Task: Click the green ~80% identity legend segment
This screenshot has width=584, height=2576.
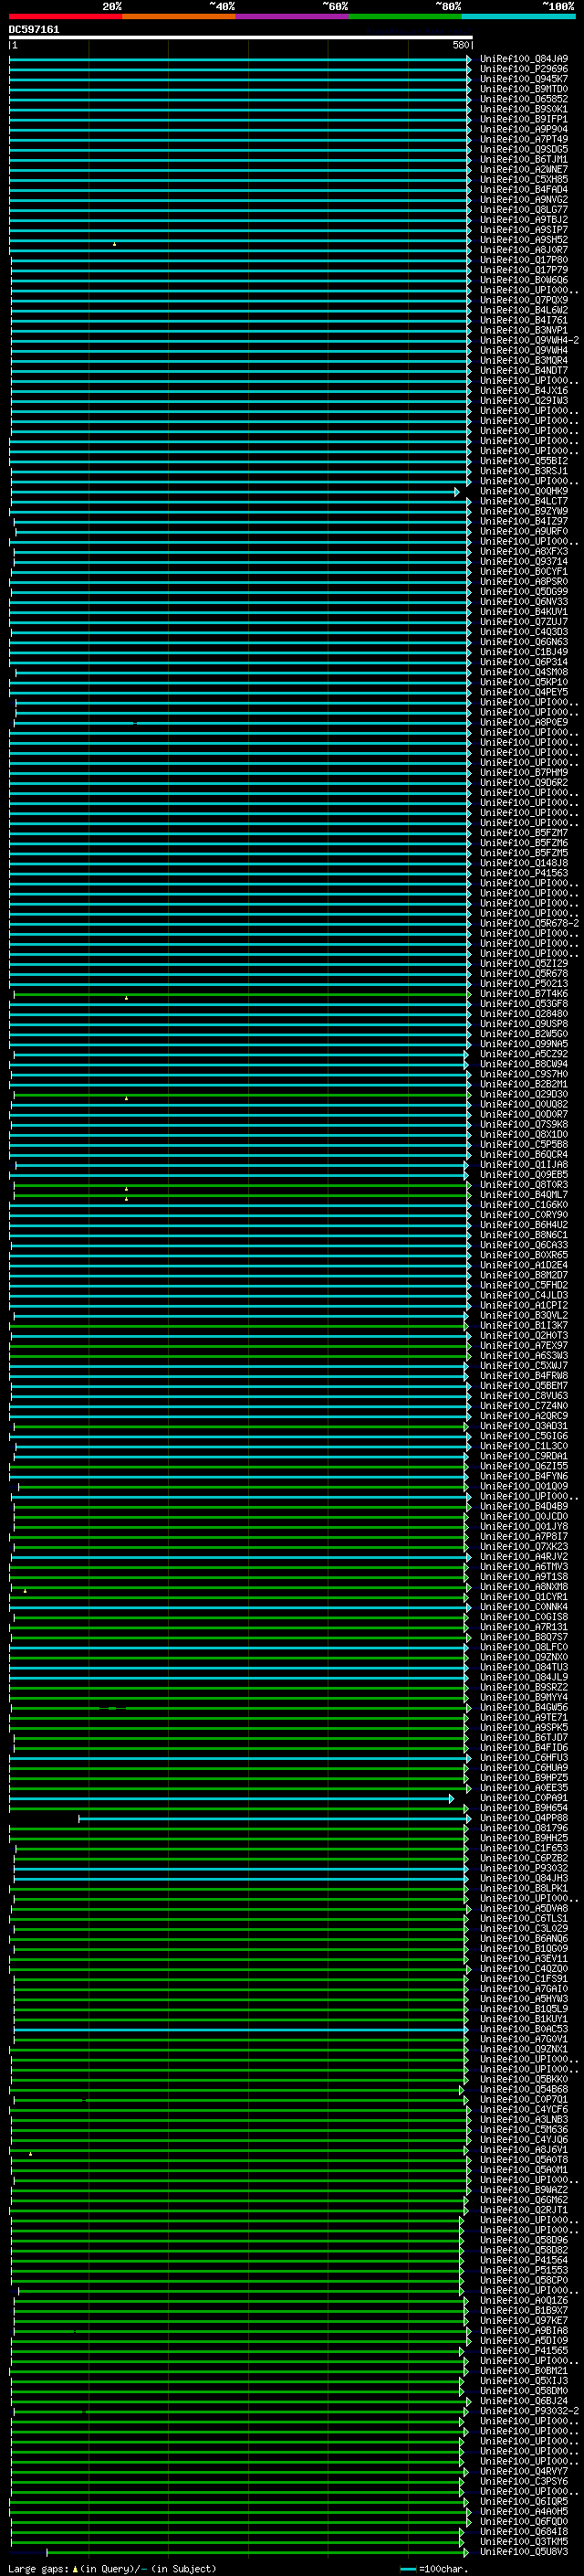Action: (405, 16)
